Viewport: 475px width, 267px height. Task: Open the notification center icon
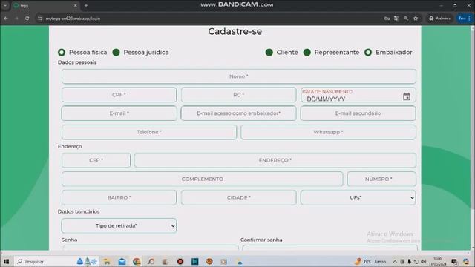click(454, 262)
